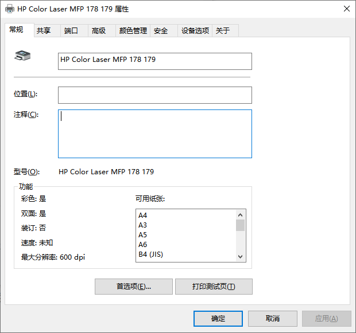
Task: Select A6 in available paper list
Action: (x=186, y=244)
